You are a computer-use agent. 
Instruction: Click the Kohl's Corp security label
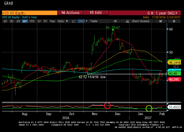29,17
